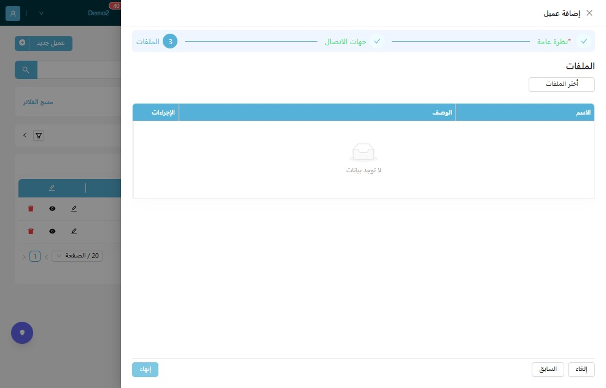Delete the first row with trash icon
Screen dimensions: 606x388
[31, 208]
